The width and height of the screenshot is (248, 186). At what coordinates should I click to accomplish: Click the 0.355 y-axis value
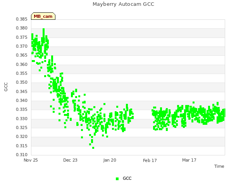[x=22, y=73]
